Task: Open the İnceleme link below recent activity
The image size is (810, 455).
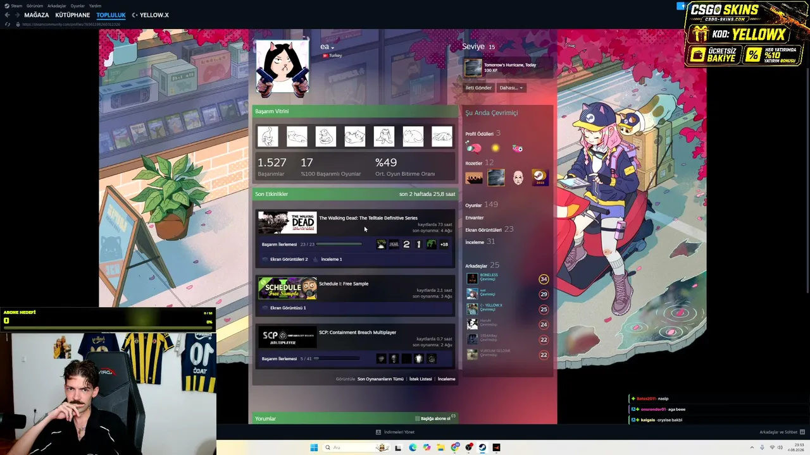Action: coord(447,379)
